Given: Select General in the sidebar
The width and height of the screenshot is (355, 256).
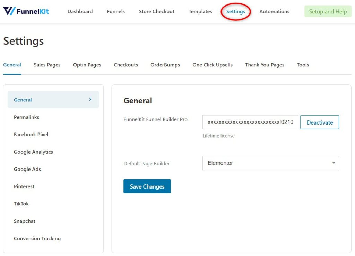Looking at the screenshot, I should (x=53, y=100).
